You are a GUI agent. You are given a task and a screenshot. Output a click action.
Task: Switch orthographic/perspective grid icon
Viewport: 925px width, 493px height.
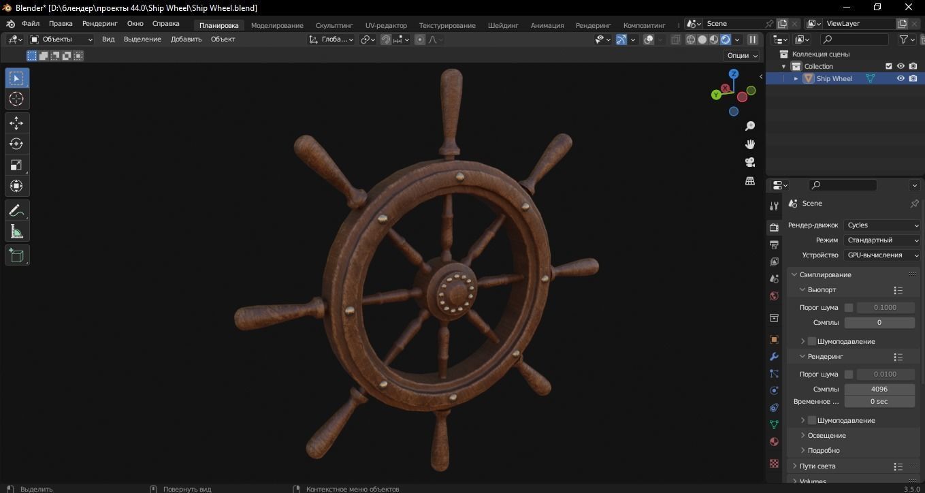click(750, 180)
